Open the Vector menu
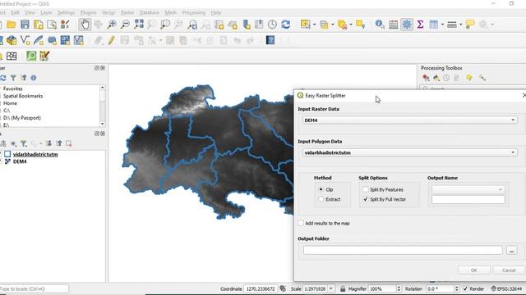Viewport: 526px width, 295px height. point(108,12)
